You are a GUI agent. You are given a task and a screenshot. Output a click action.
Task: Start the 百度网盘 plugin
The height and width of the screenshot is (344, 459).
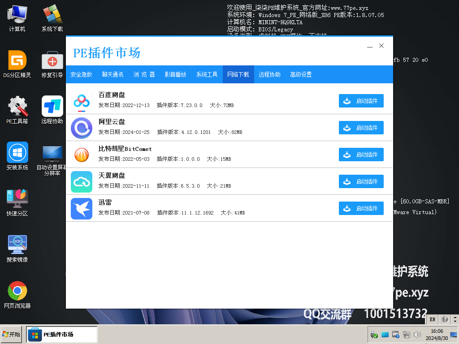point(361,101)
